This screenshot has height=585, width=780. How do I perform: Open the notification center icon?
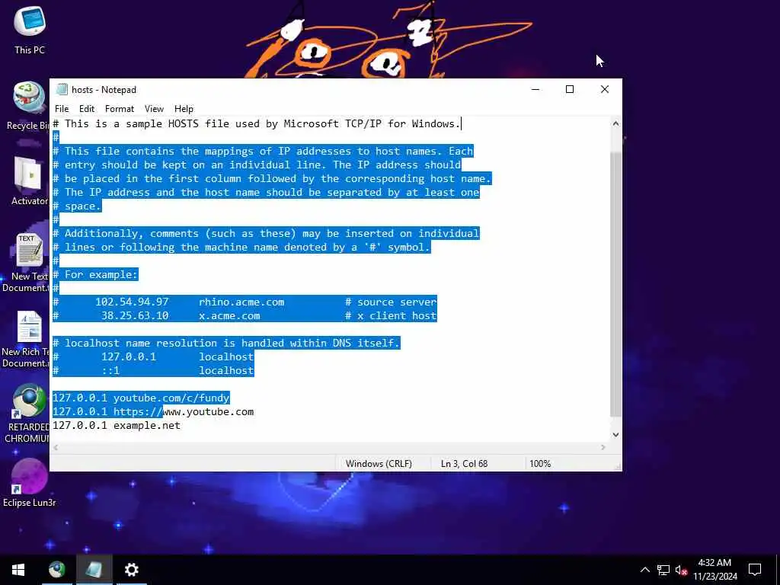pos(755,570)
